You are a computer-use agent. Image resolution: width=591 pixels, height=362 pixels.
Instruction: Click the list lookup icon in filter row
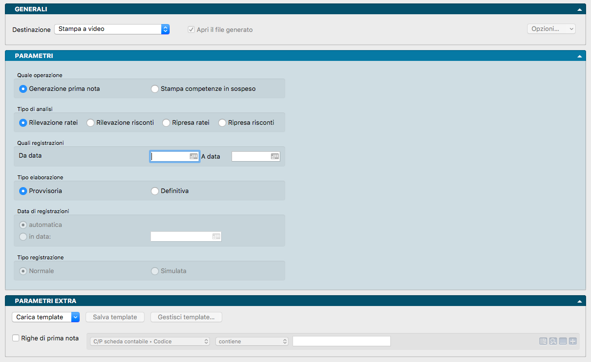coord(543,341)
